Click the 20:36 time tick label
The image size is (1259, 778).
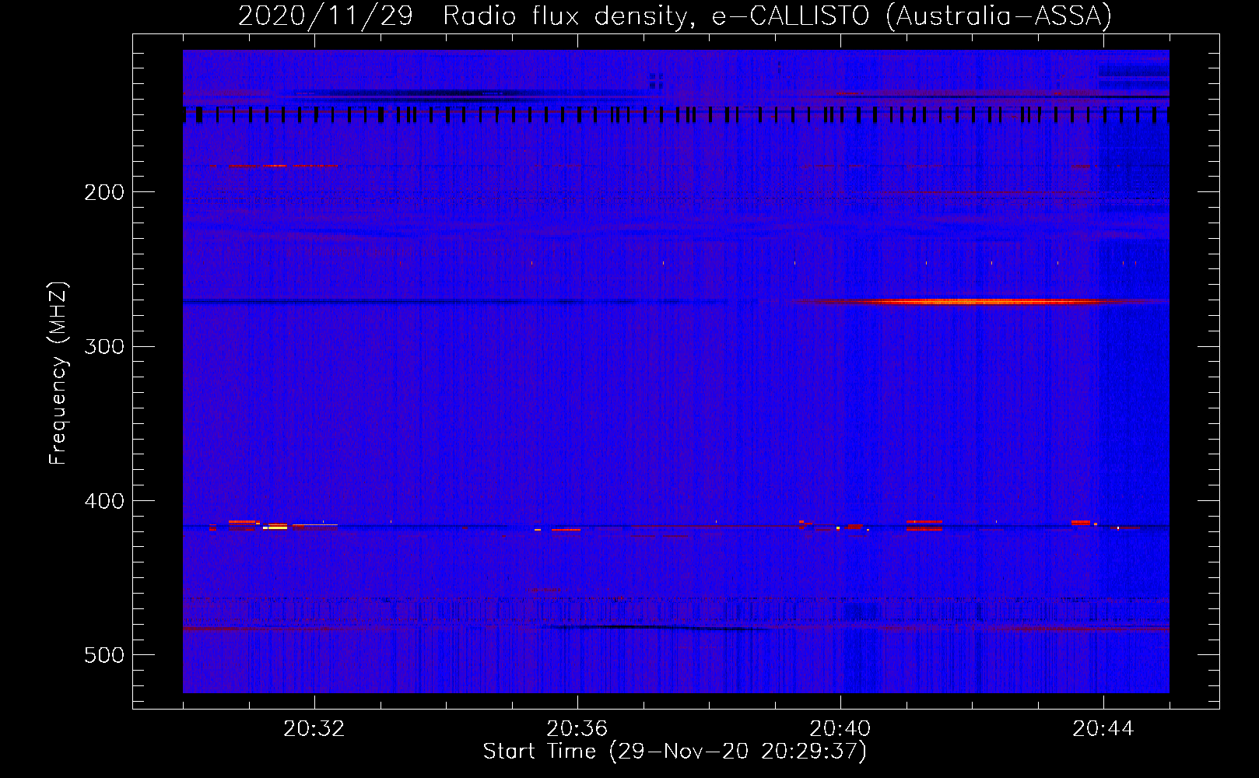[577, 729]
